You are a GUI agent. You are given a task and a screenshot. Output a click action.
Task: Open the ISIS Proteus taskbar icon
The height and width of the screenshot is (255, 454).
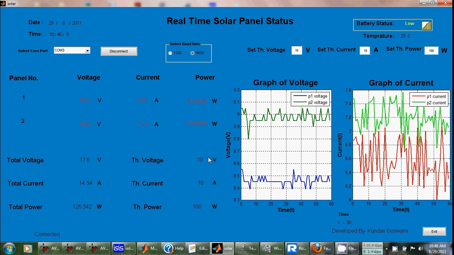(124, 248)
